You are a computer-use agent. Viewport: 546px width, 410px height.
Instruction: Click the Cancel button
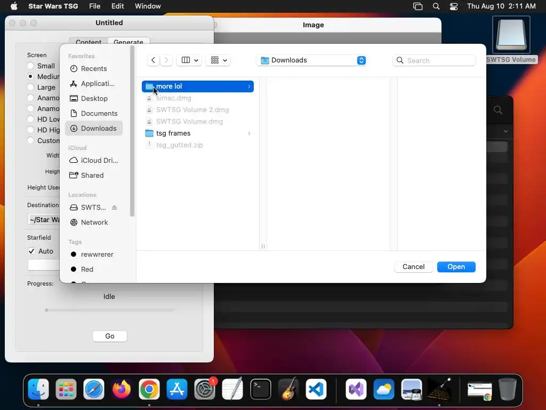(x=413, y=267)
